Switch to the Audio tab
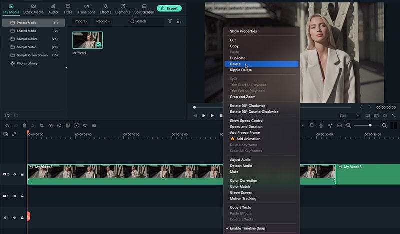Screen dimensions: 400x234 click(53, 9)
